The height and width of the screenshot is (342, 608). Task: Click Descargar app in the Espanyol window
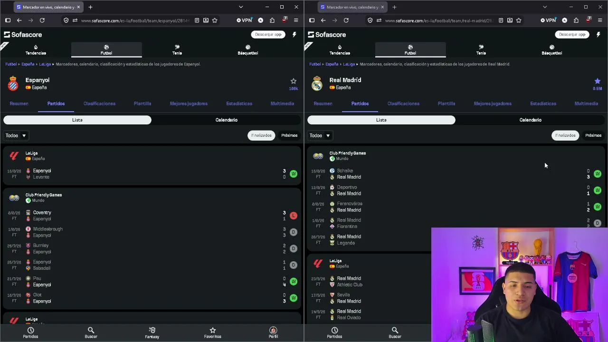pyautogui.click(x=268, y=34)
